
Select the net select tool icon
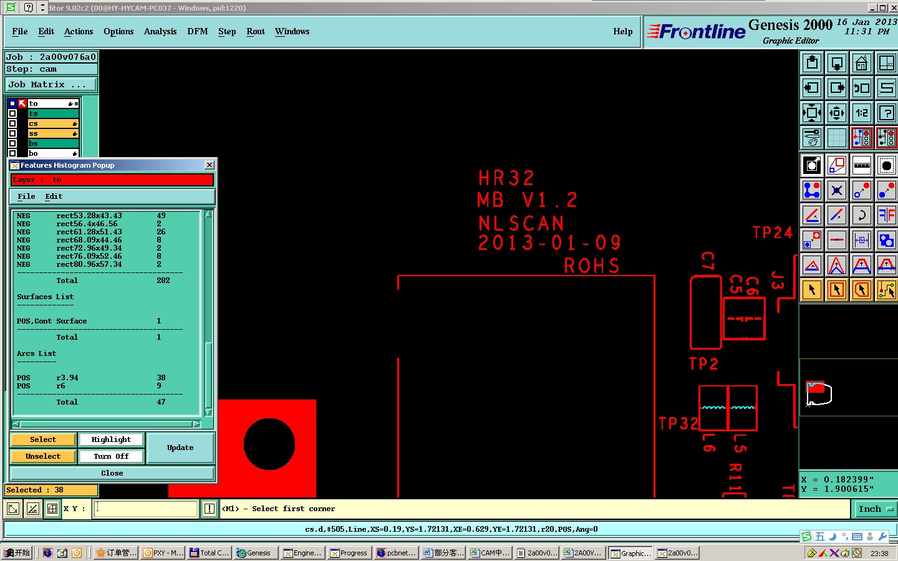887,290
